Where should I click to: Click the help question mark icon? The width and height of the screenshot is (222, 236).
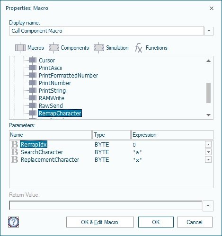13,222
